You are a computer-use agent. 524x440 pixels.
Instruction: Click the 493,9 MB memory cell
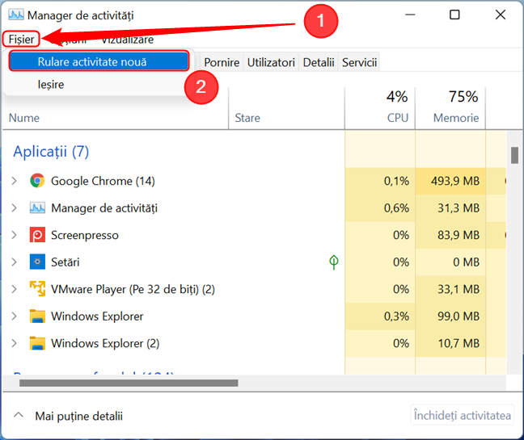[450, 181]
